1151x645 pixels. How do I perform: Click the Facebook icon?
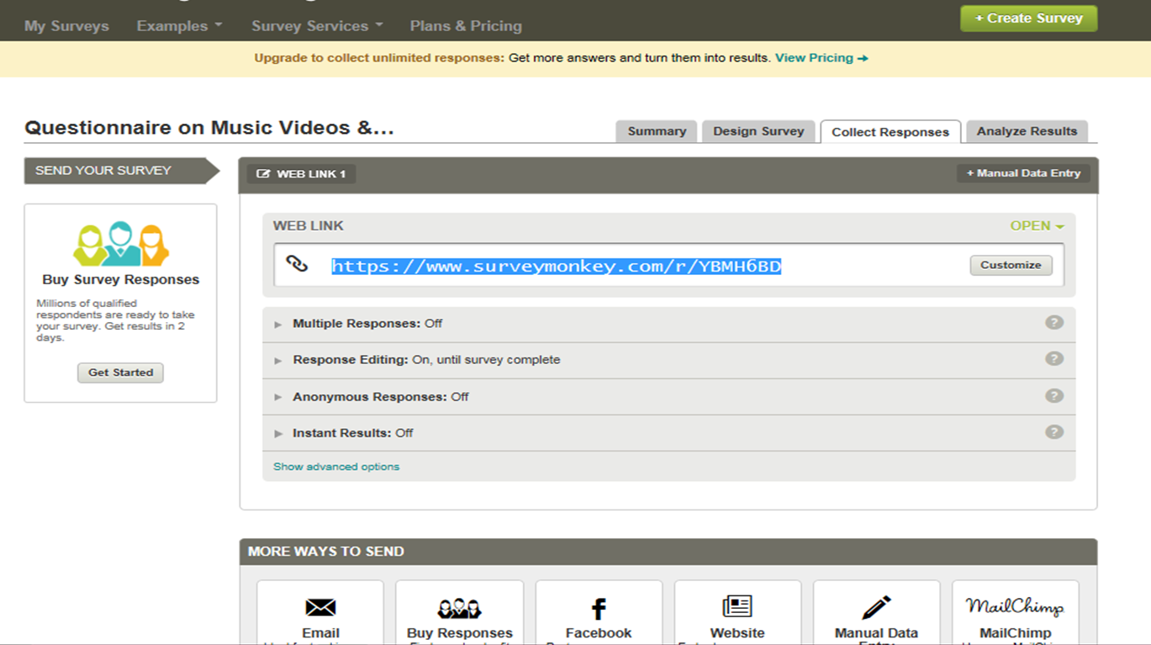click(x=599, y=608)
